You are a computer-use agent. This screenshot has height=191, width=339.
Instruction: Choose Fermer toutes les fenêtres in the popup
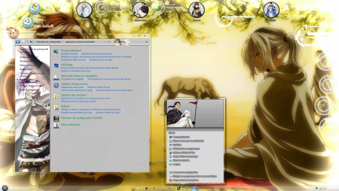(x=187, y=180)
